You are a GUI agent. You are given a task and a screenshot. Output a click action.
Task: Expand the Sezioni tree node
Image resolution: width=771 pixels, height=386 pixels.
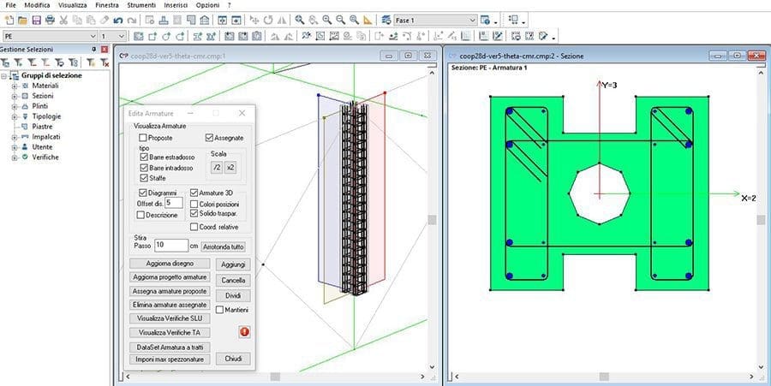(15, 96)
